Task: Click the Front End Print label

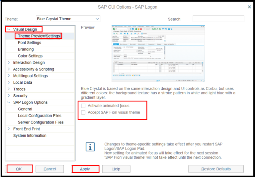Action: coord(27,129)
